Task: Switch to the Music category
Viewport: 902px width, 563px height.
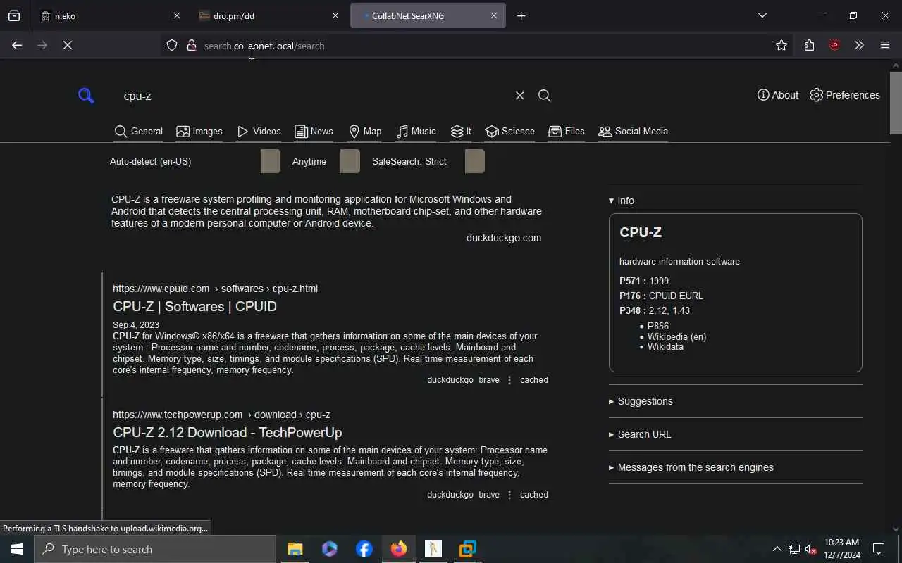Action: pos(416,132)
